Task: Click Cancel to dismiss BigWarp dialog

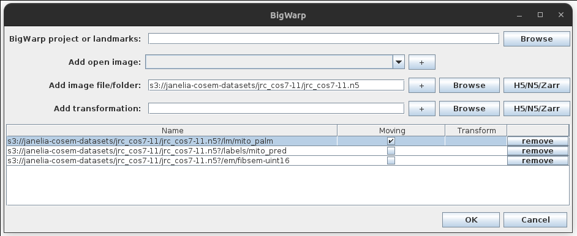Action: click(535, 220)
